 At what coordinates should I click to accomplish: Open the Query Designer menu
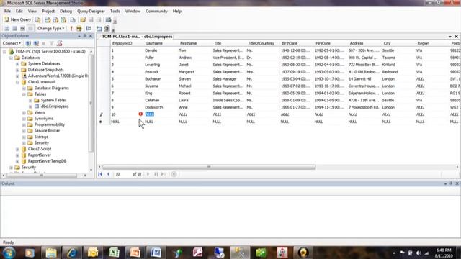coord(91,12)
